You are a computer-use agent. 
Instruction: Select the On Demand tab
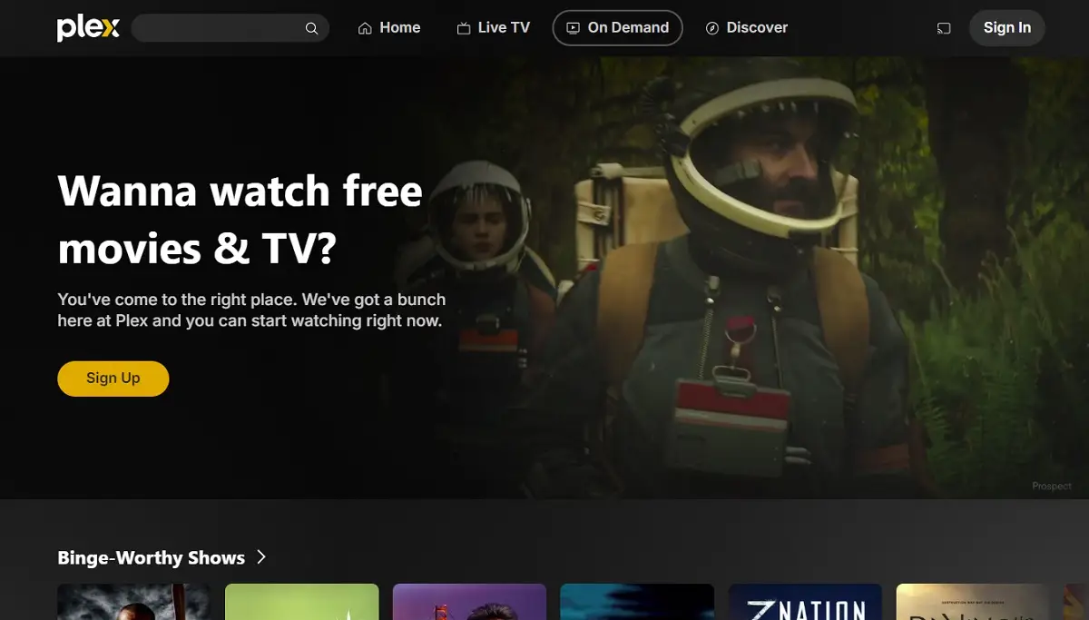coord(617,28)
